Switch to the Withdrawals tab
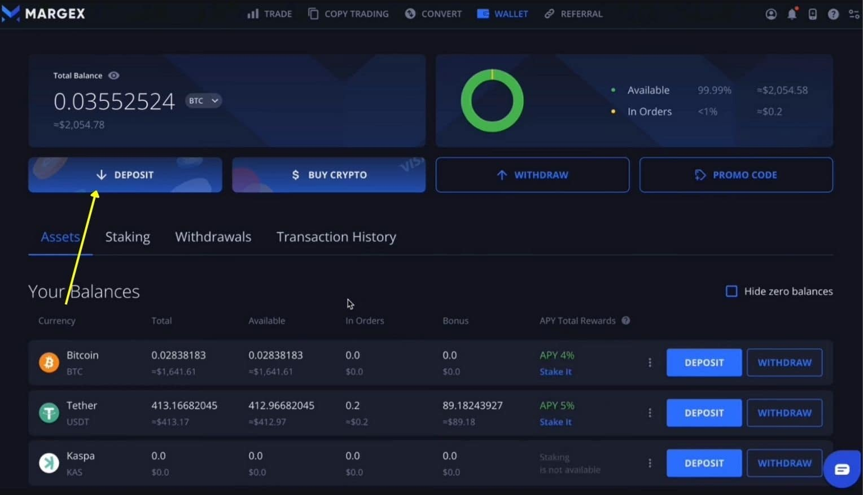 click(x=213, y=237)
